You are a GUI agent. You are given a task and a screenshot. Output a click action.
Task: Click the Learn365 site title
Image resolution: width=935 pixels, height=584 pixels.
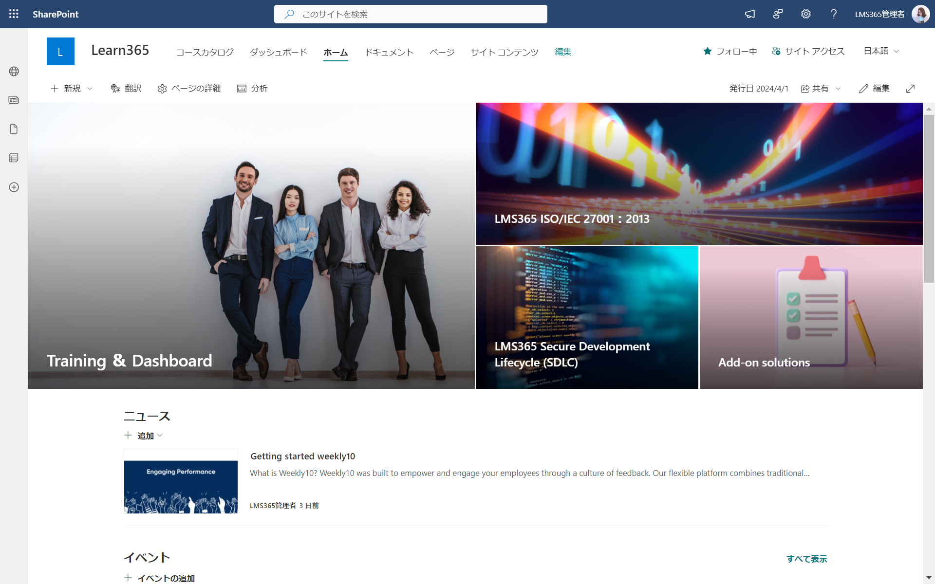[120, 50]
